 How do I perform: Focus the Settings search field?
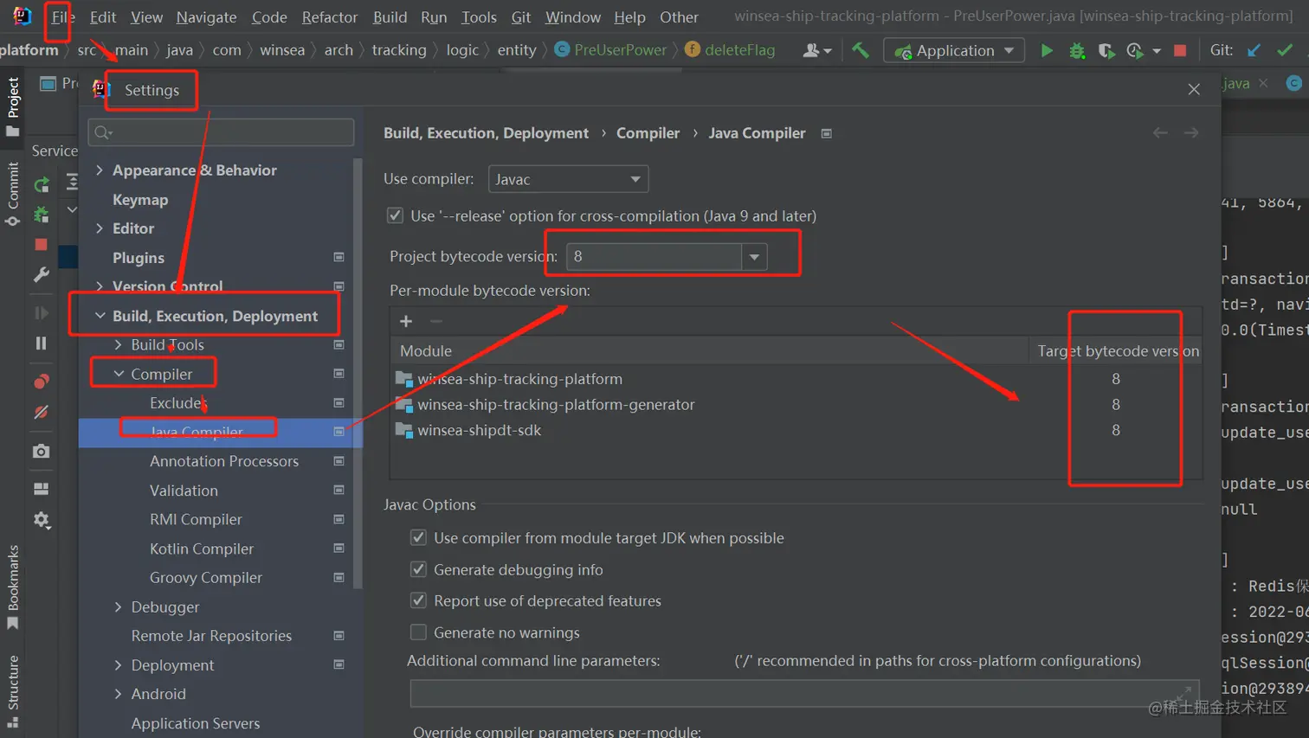pos(222,132)
